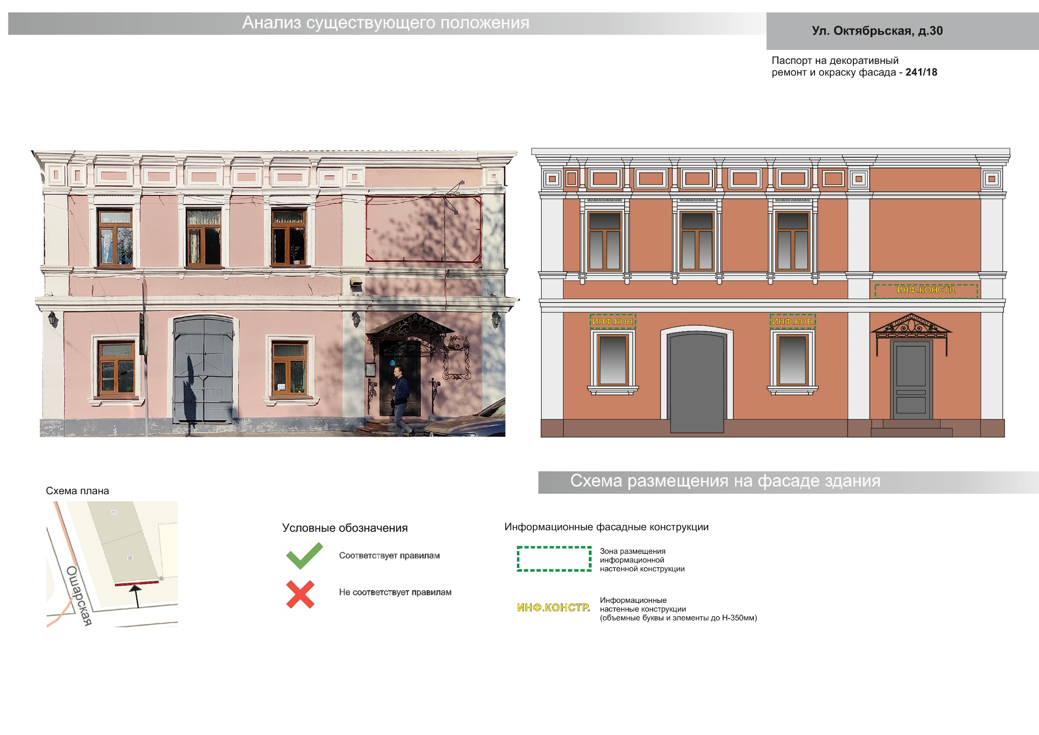Select the proposed facade elevation drawing
The image size is (1039, 735).
(771, 293)
